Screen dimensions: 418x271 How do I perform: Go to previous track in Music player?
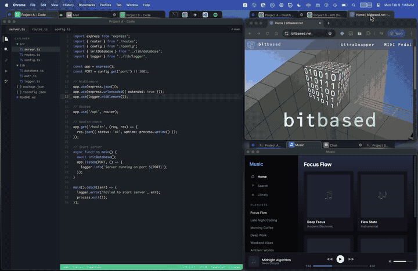pos(330,259)
